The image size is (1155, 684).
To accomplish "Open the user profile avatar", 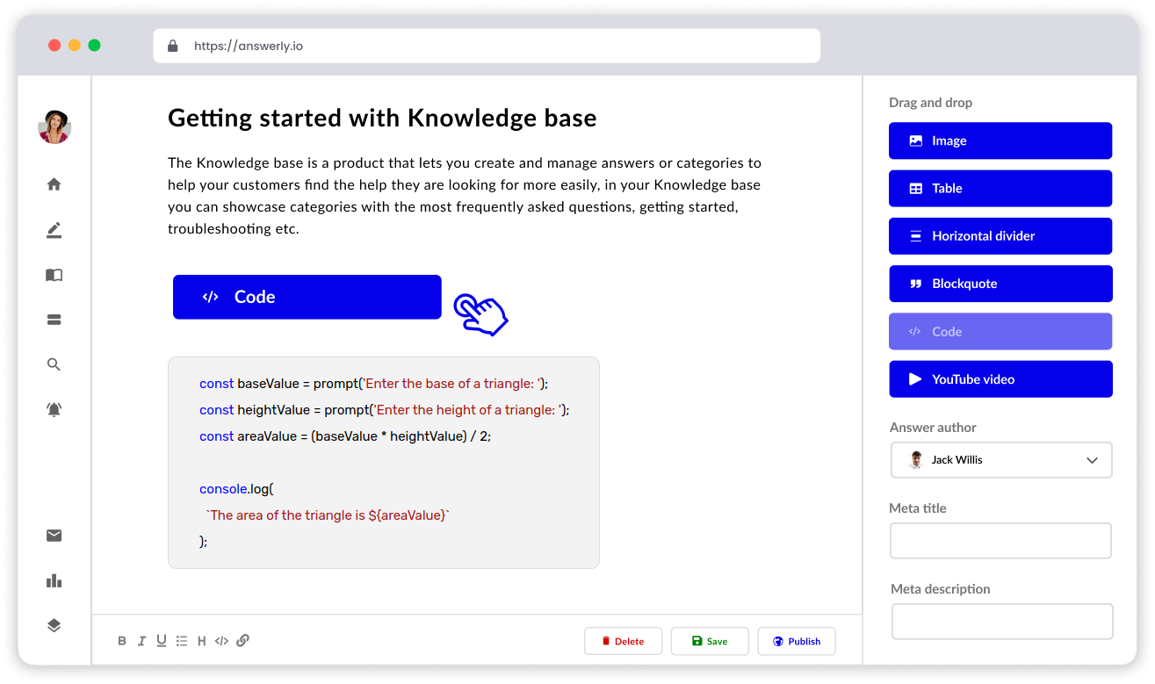I will [54, 127].
